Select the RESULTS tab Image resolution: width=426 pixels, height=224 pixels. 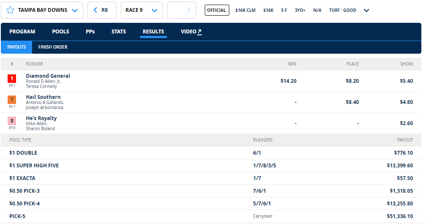[153, 32]
